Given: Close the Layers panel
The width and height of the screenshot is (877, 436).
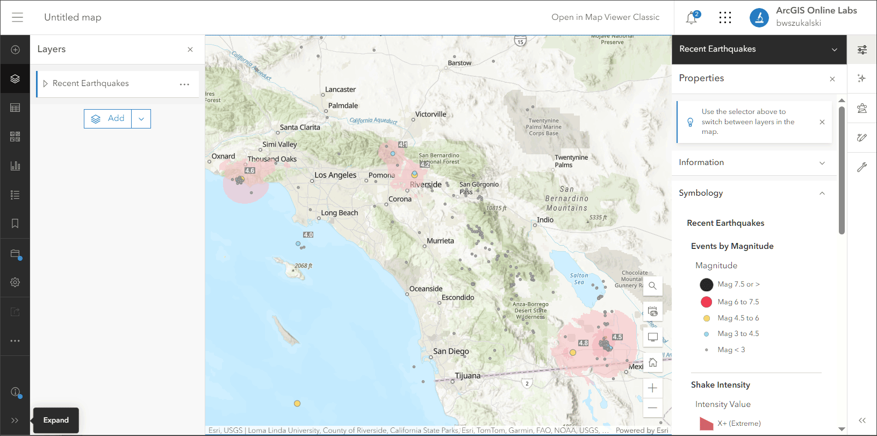Looking at the screenshot, I should point(190,49).
